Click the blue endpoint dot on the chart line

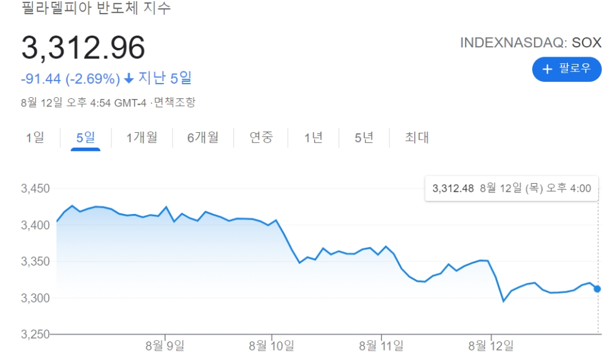point(598,289)
